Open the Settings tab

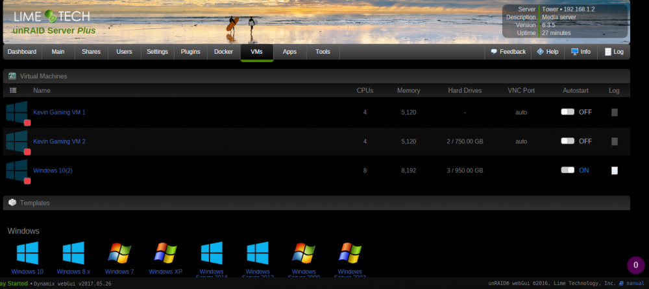(x=157, y=52)
